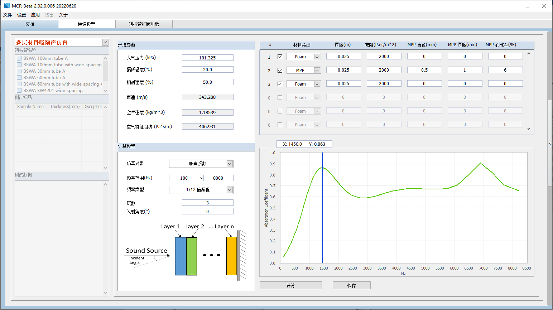
Task: Open layer 3 Foam material type dropdown
Action: pyautogui.click(x=317, y=84)
